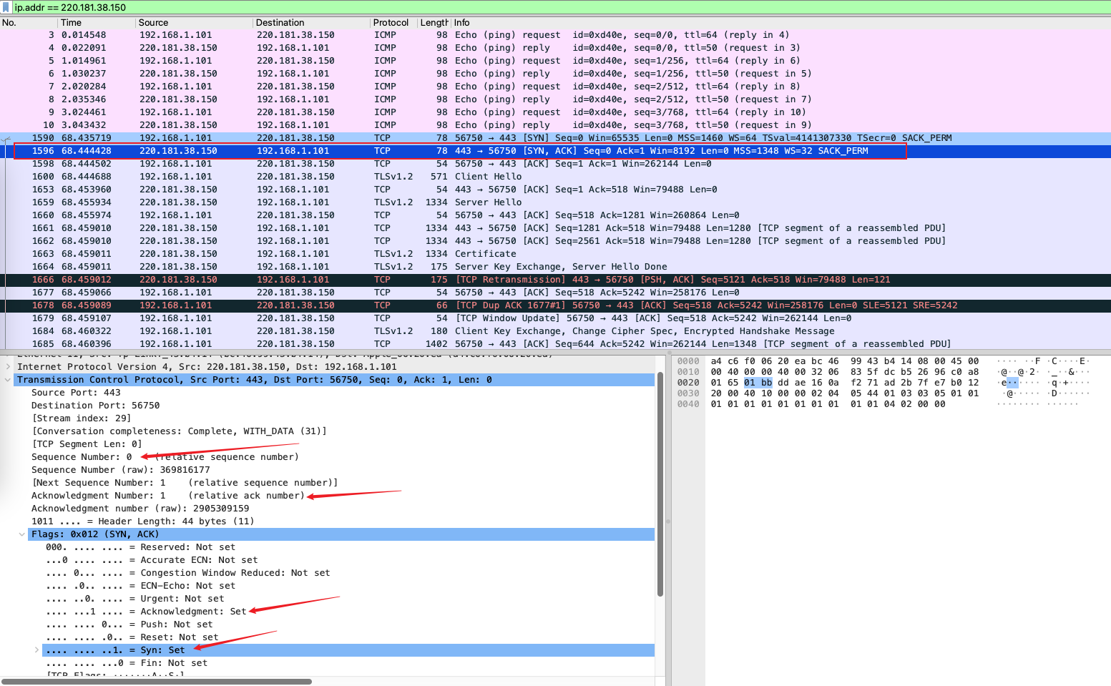Select the Header Length: 44 bytes line
Viewport: 1111px width, 686px height.
(x=143, y=521)
